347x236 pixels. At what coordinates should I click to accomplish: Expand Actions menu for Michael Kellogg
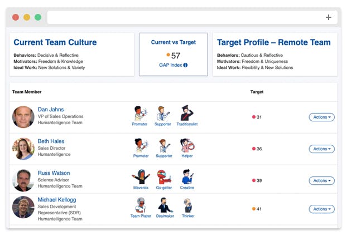(321, 209)
